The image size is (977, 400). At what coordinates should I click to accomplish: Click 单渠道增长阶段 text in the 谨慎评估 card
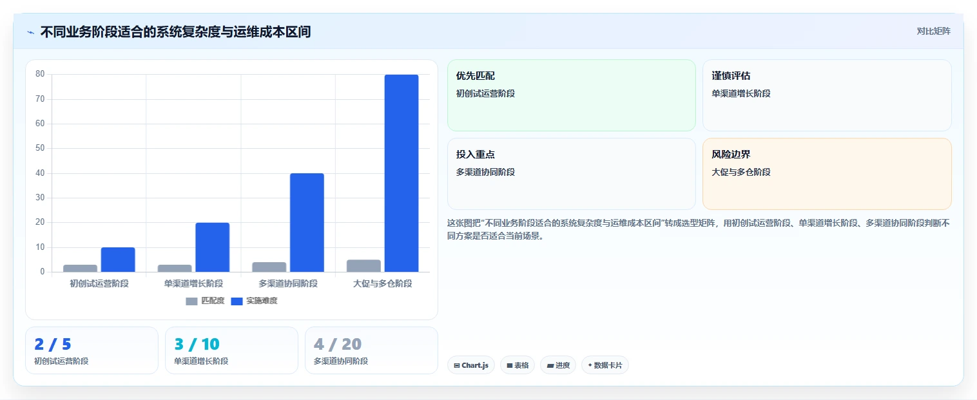tap(741, 93)
